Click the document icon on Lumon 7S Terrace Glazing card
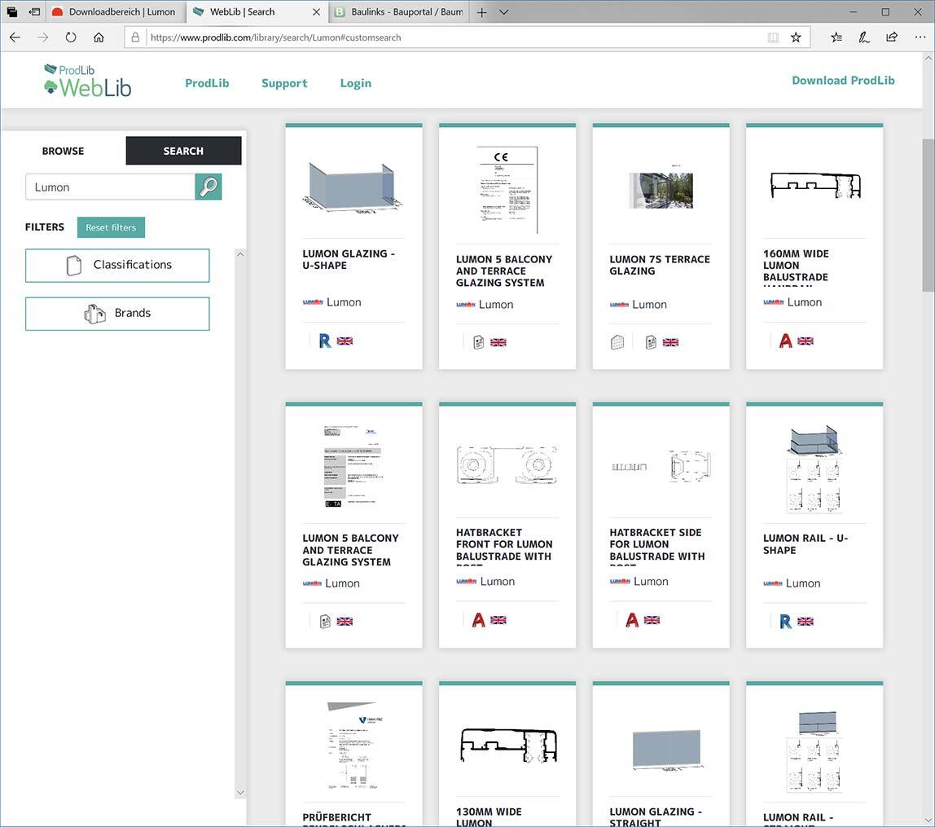The image size is (935, 827). [x=652, y=342]
